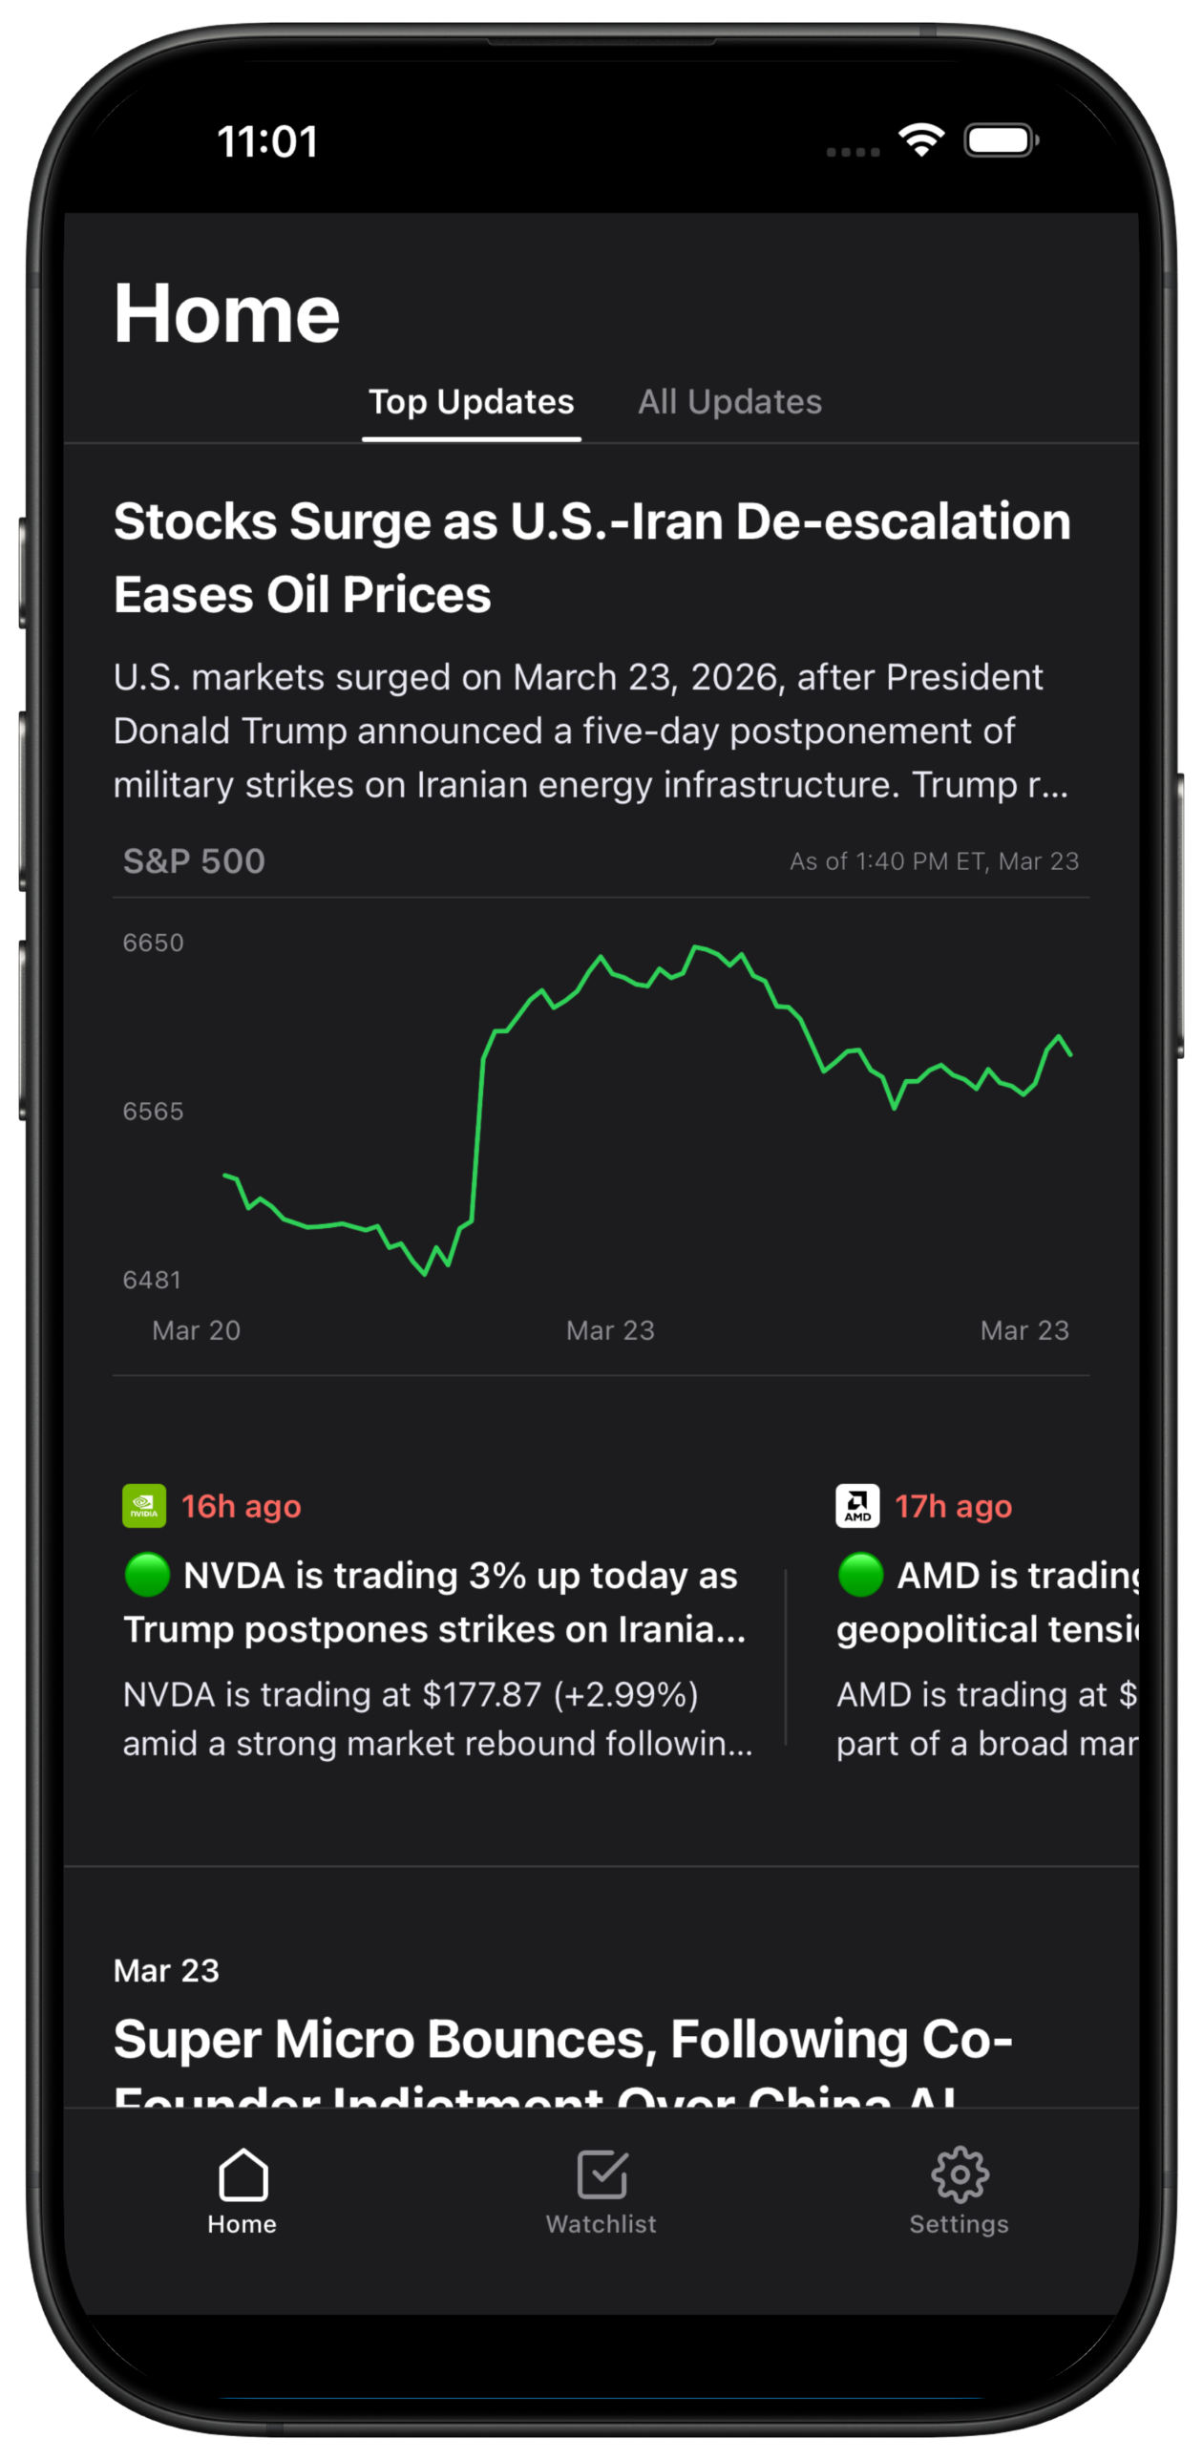This screenshot has width=1203, height=2460.
Task: Switch to the Top Updates tab
Action: (472, 402)
